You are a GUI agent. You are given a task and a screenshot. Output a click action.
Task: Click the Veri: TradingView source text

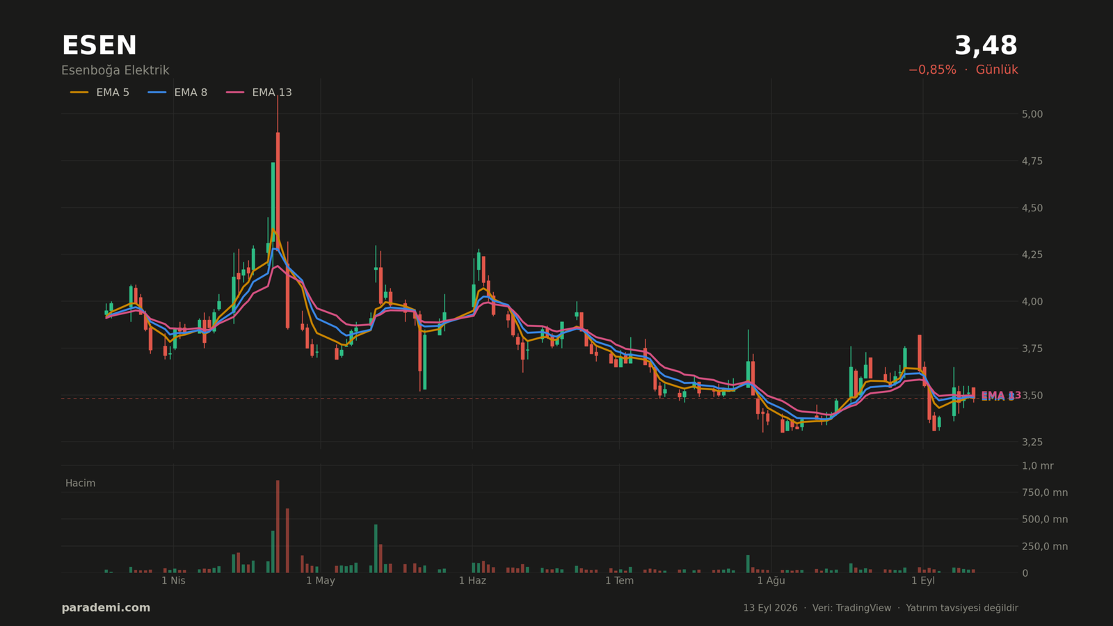pyautogui.click(x=851, y=608)
